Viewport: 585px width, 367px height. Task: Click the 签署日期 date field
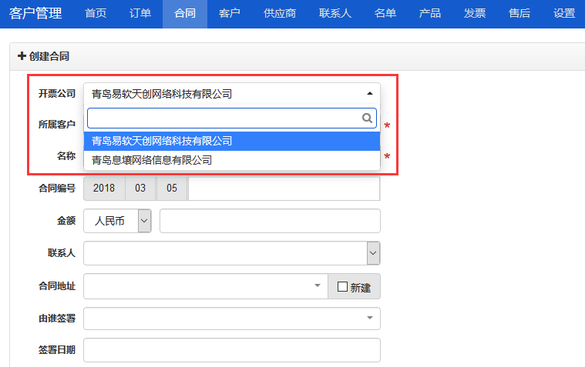(x=232, y=350)
